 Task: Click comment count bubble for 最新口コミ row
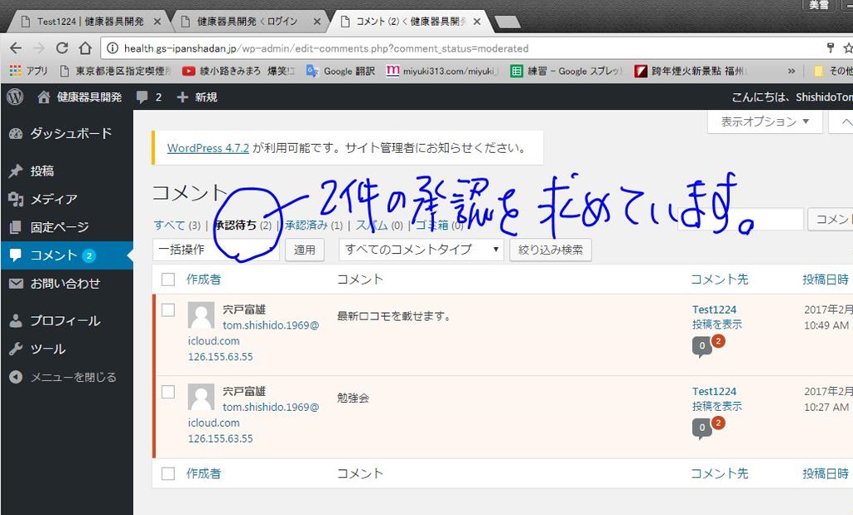tap(702, 345)
